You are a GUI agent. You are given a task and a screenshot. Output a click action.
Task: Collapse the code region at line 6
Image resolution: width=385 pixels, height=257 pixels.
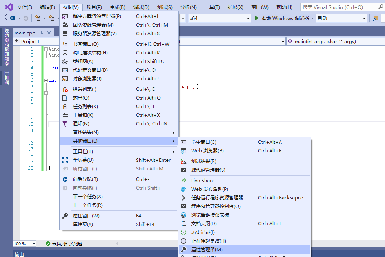(46, 80)
